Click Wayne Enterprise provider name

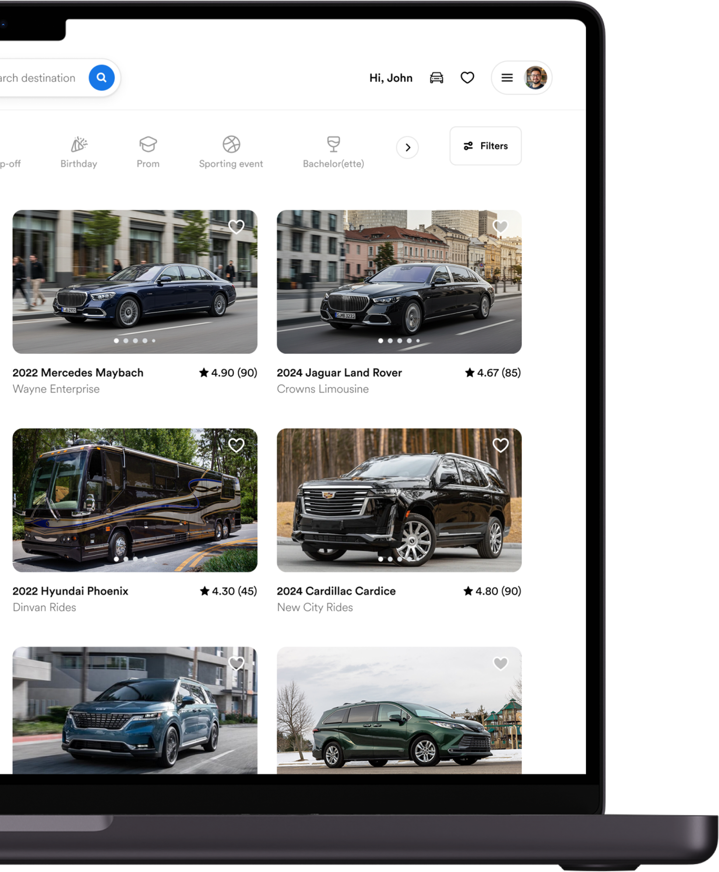click(56, 389)
